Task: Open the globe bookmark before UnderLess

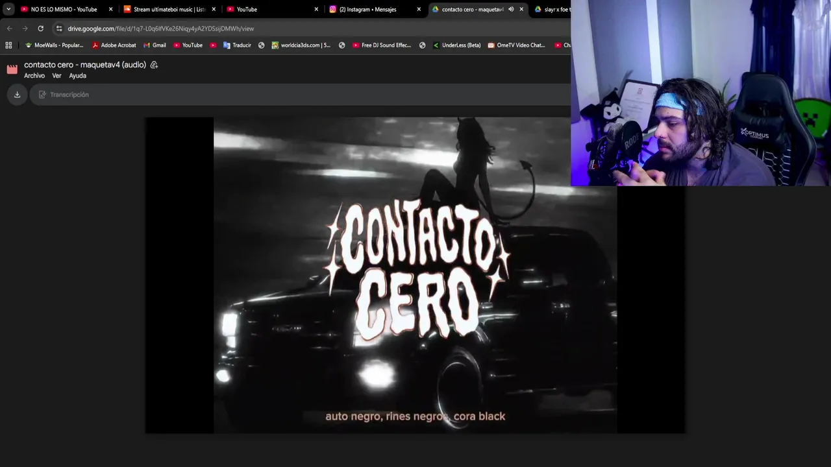Action: coord(422,45)
